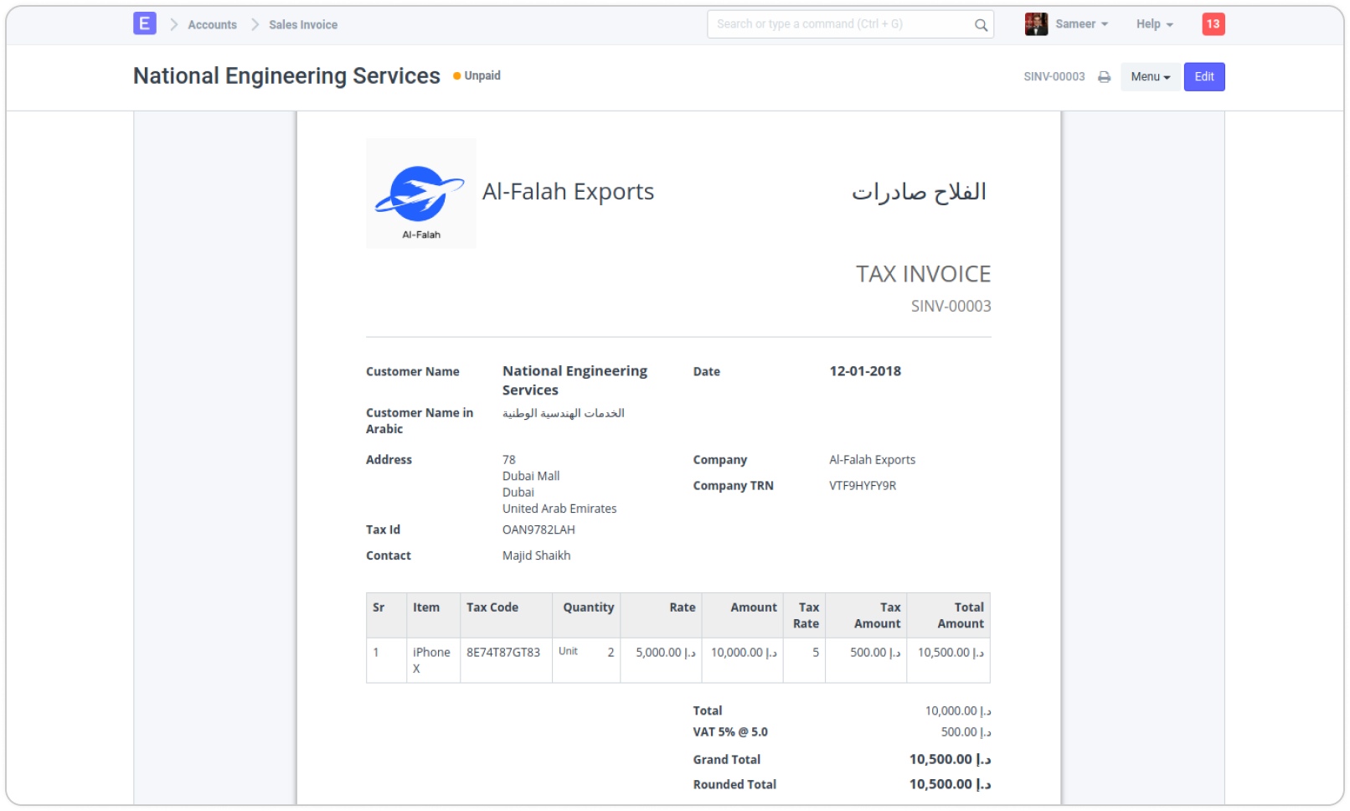Click the Arabic customer name text
The image size is (1350, 811).
pyautogui.click(x=564, y=413)
